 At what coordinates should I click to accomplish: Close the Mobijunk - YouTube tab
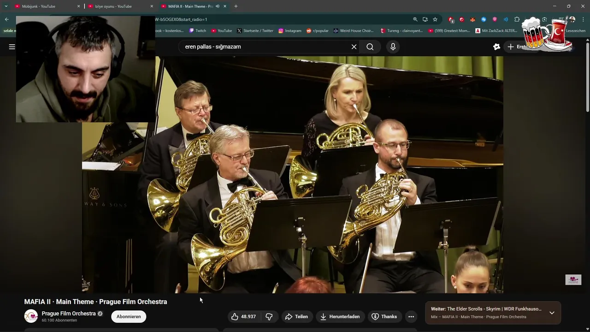tap(78, 6)
